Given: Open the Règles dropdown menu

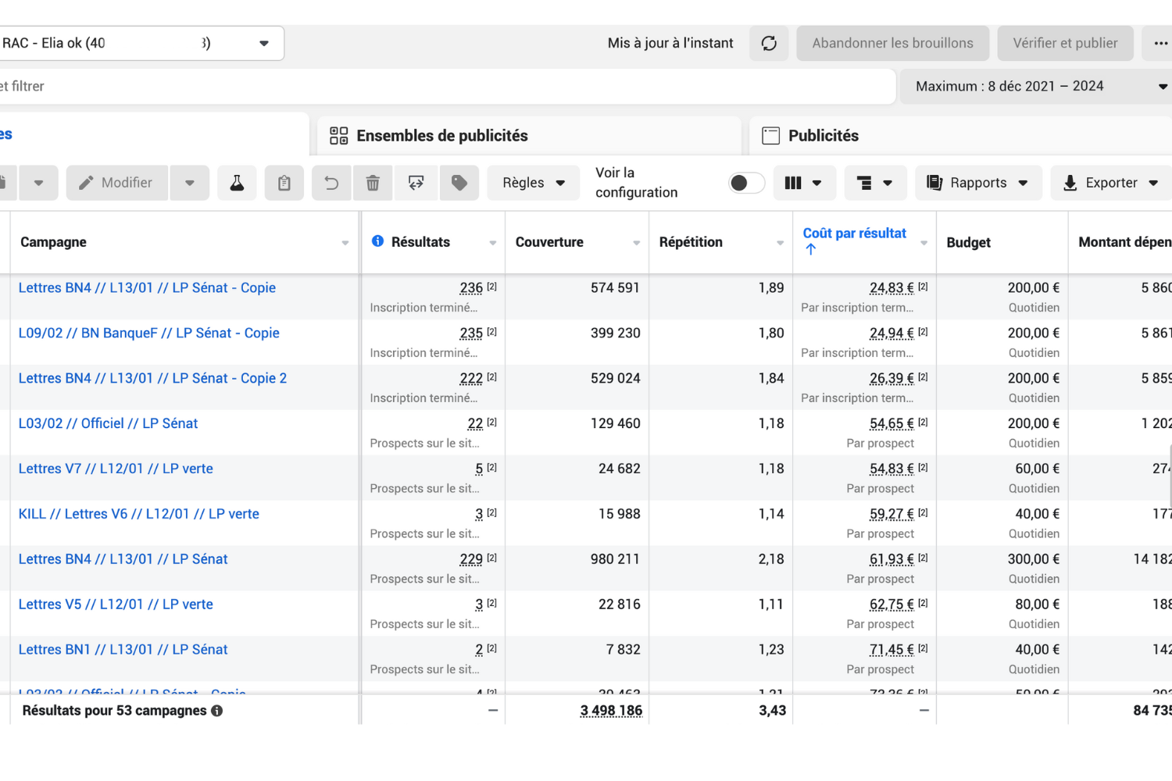Looking at the screenshot, I should pos(534,183).
